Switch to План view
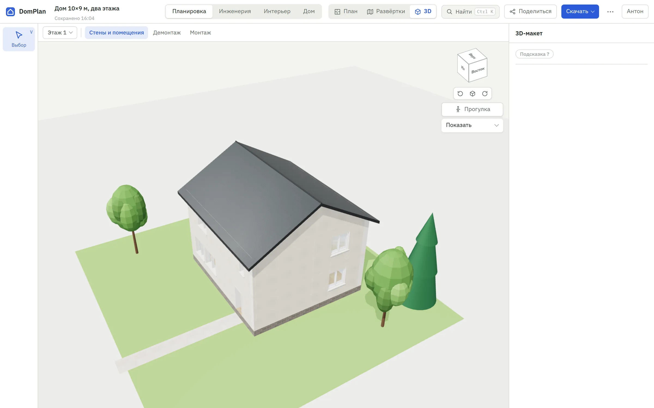Viewport: 654px width, 408px height. [346, 11]
